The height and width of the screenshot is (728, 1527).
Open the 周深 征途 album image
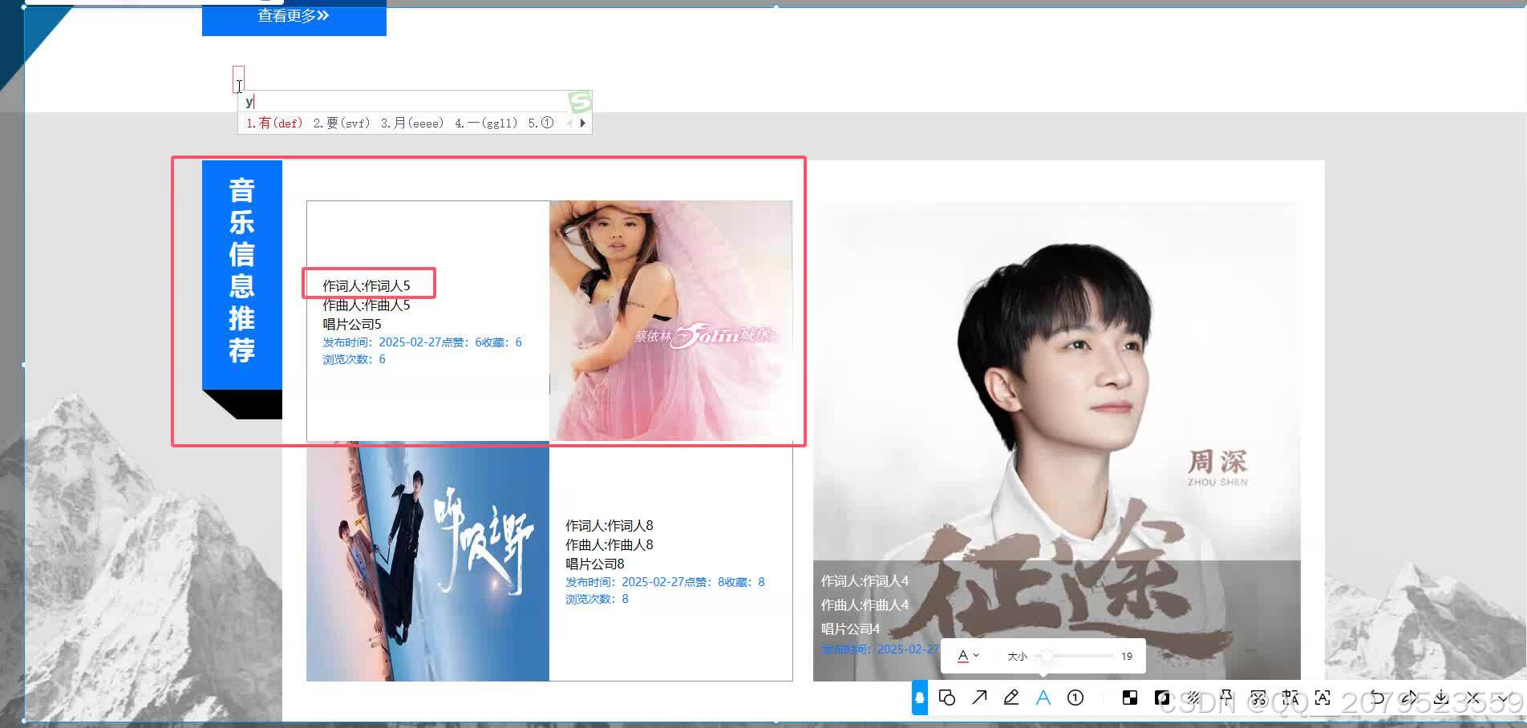click(x=1057, y=441)
